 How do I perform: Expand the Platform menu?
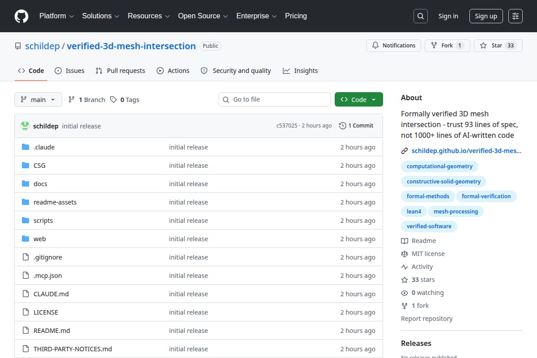(56, 16)
